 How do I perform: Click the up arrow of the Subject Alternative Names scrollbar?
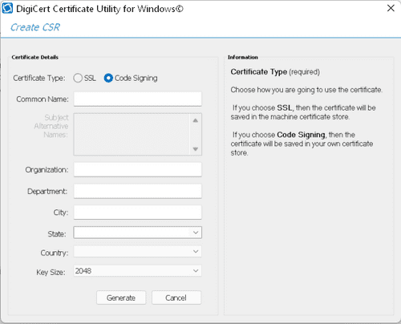point(196,121)
